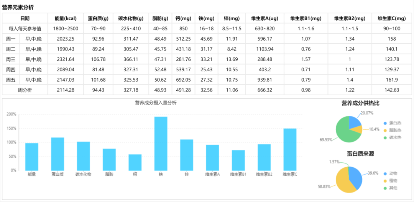Click the 维生素B1 axis label
The image size is (414, 209).
click(x=238, y=174)
